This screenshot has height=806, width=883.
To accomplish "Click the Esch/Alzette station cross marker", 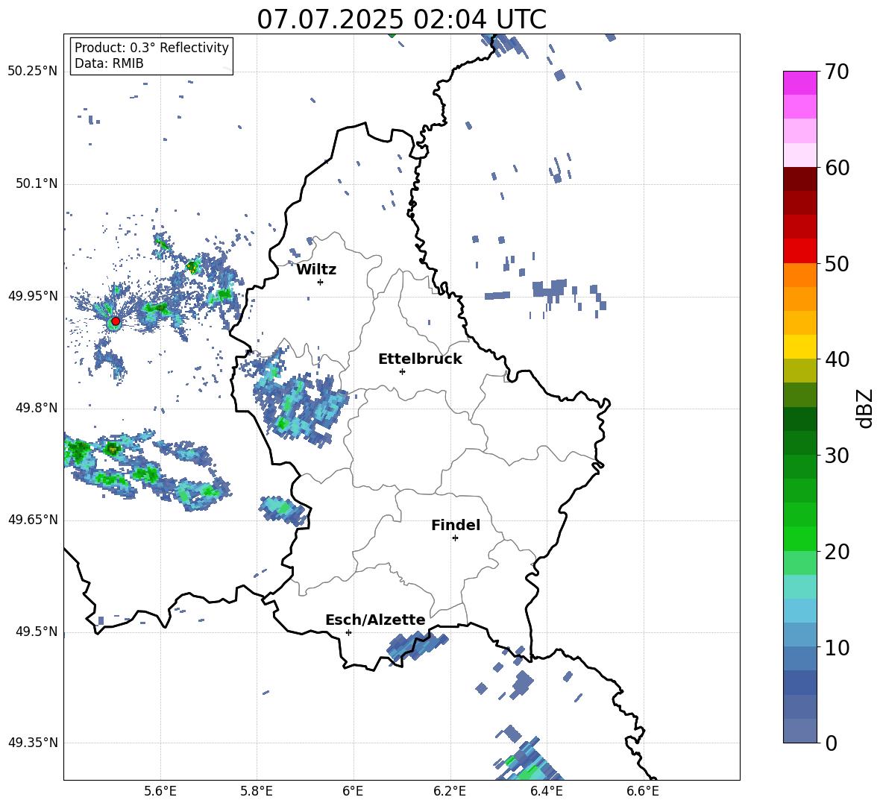I will 348,632.
